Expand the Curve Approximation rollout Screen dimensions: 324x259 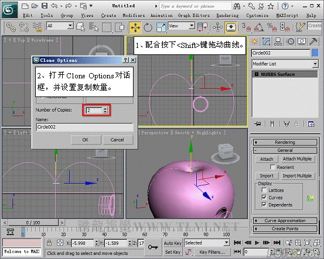coord(285,220)
